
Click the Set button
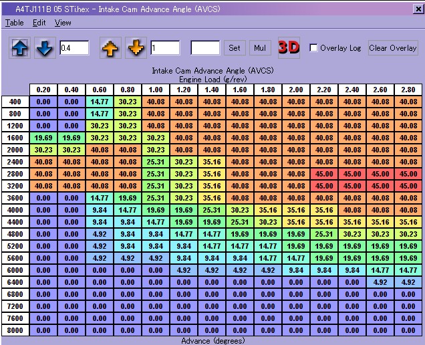coord(235,48)
